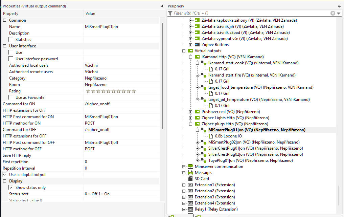The image size is (344, 217).
Task: Click the filter funnel icon in Periphery
Action: 170,13
